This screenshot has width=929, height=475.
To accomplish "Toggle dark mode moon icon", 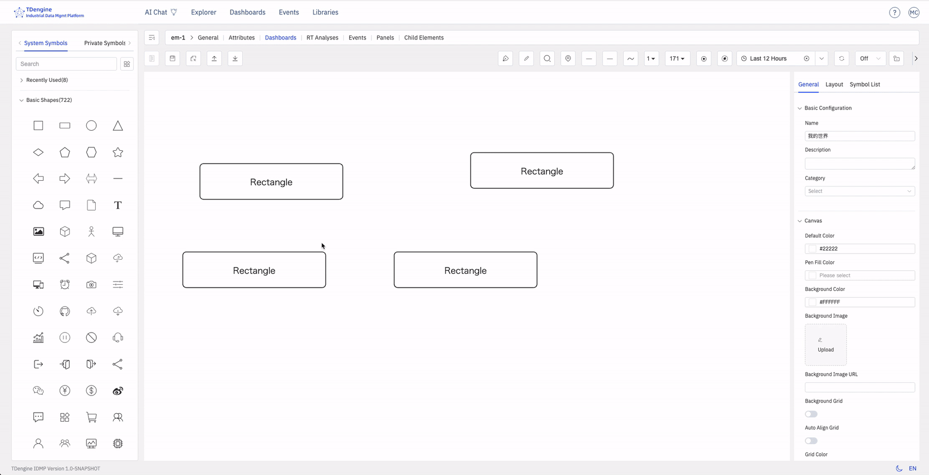I will [899, 468].
